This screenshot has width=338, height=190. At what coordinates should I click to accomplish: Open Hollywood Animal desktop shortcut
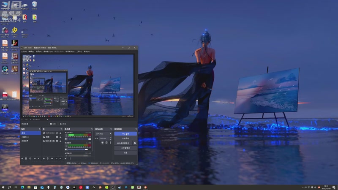click(15, 45)
